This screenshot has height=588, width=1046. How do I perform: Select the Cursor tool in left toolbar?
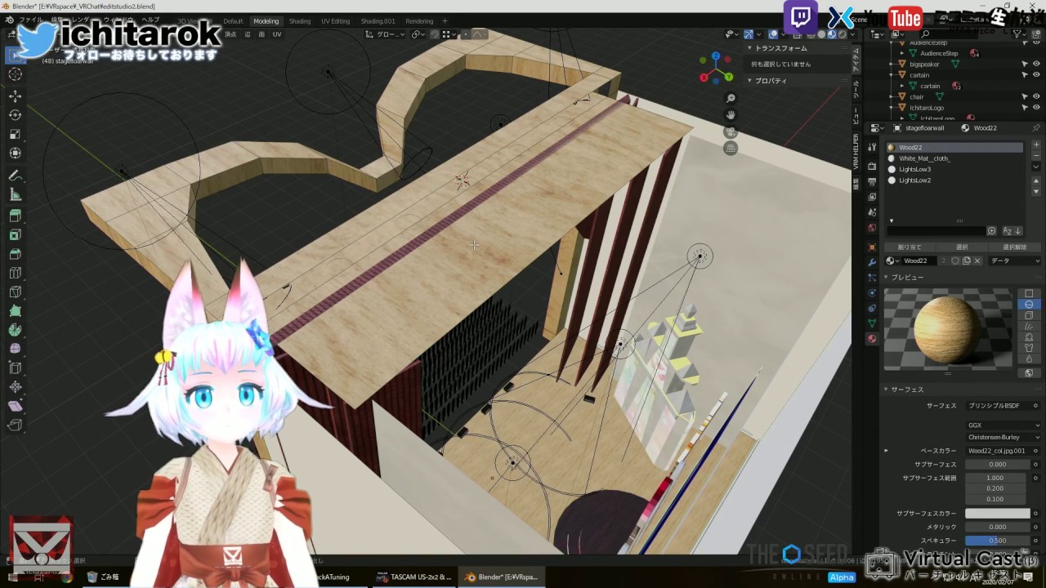[x=15, y=74]
